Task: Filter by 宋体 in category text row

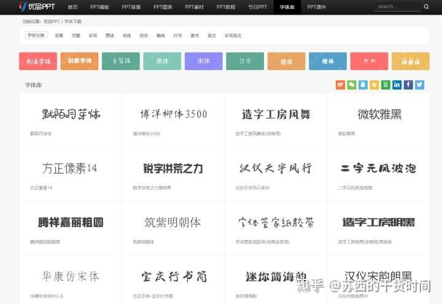Action: (x=127, y=36)
